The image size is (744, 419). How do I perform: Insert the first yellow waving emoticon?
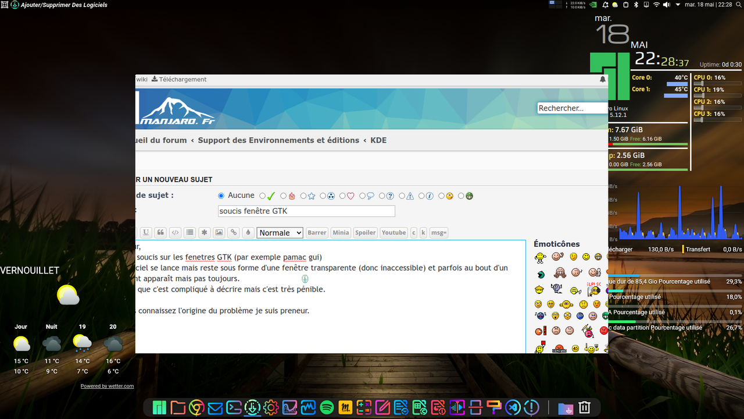click(x=540, y=257)
